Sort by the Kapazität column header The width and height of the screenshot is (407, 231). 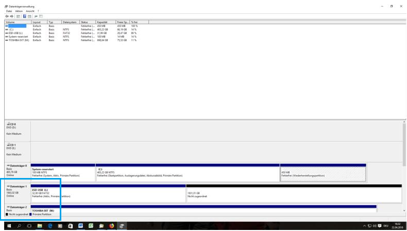(106, 22)
